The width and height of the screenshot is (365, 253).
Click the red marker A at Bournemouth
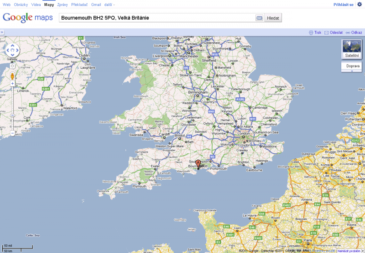point(198,164)
